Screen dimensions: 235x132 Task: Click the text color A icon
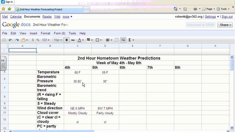click(x=79, y=40)
